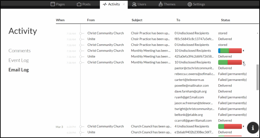Open the Settings gear icon
This screenshot has height=138, width=260.
pyautogui.click(x=190, y=4)
